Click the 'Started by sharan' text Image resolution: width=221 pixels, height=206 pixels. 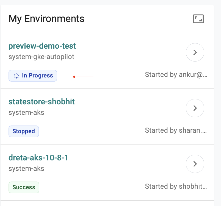[176, 130]
